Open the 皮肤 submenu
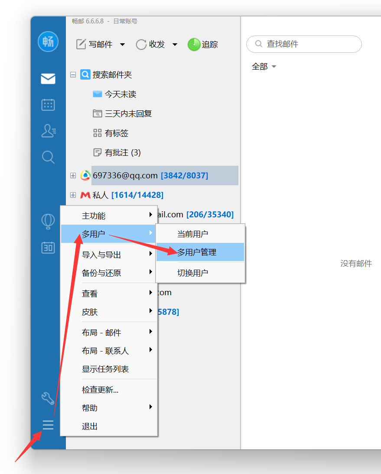Screen dimensions: 381x474 pyautogui.click(x=109, y=312)
